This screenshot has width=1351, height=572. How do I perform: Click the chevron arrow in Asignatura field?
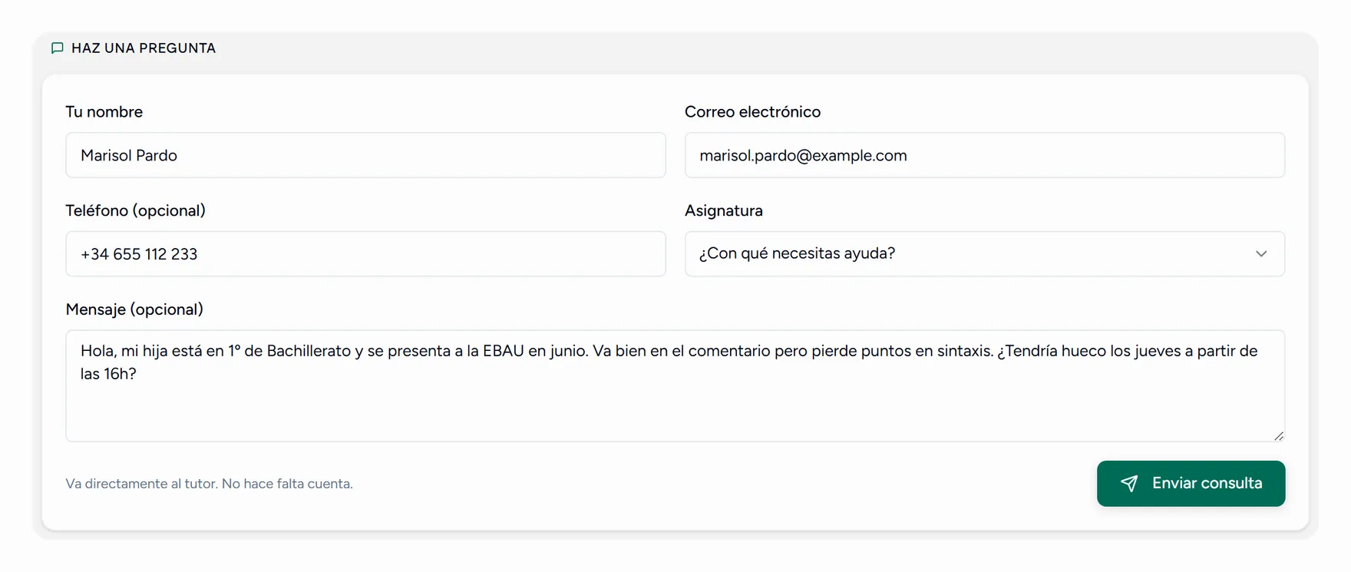1261,254
